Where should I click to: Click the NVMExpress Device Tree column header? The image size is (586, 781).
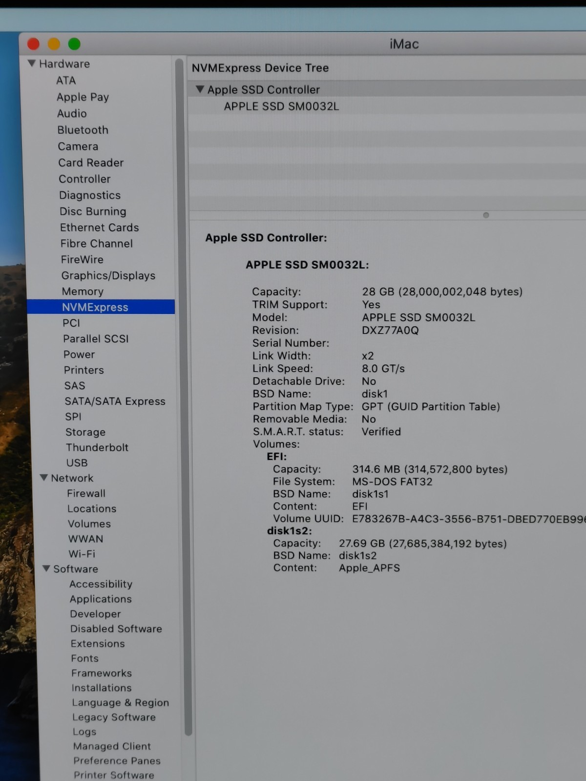(x=260, y=68)
